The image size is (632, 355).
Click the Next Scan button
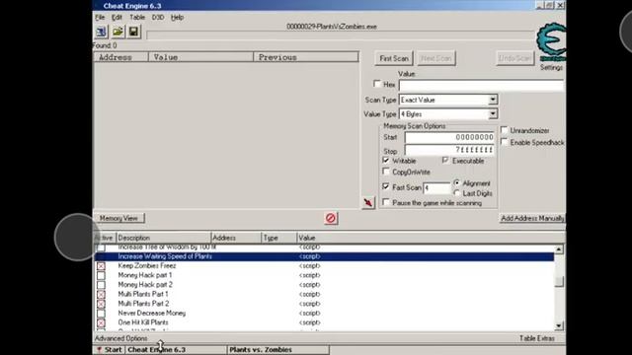436,58
